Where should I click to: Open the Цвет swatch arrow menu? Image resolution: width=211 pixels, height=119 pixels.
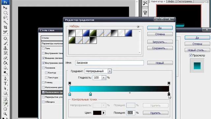104,113
